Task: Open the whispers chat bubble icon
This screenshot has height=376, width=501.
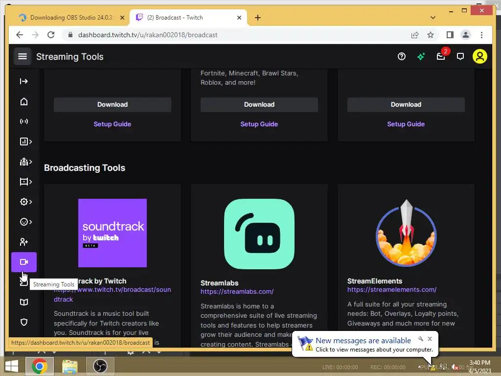Action: point(460,57)
